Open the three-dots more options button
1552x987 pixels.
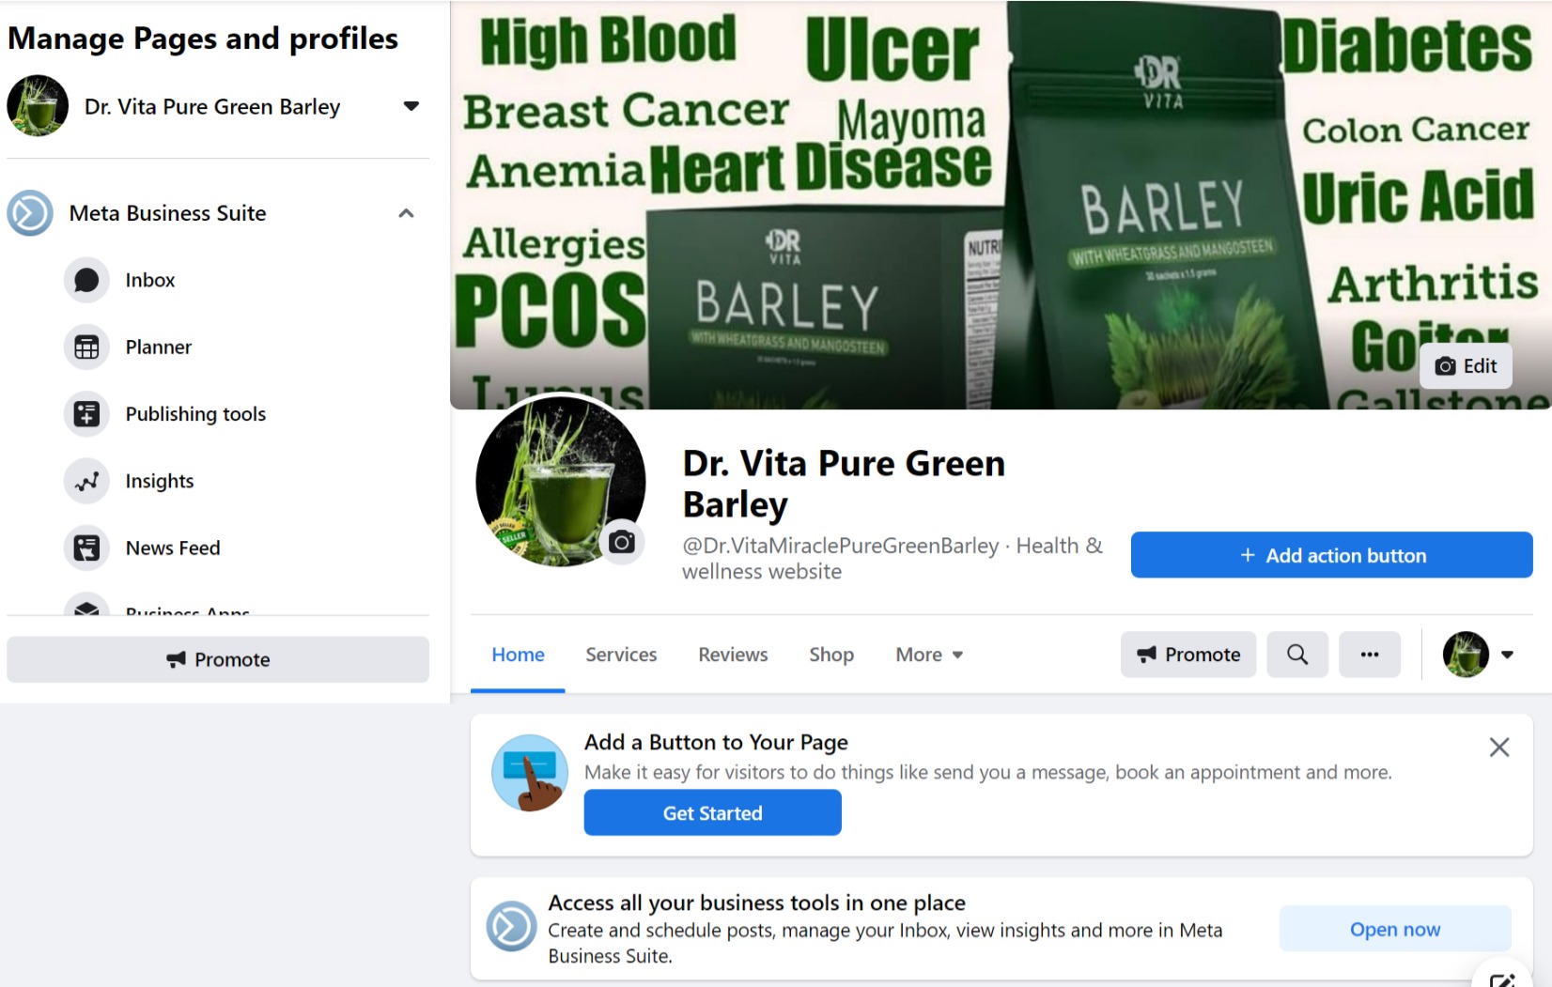click(x=1370, y=655)
